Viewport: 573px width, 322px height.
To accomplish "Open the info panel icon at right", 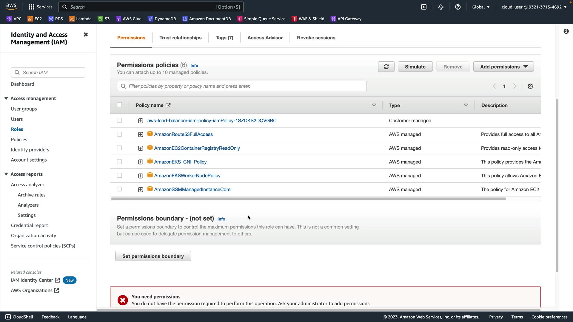I will (x=566, y=31).
